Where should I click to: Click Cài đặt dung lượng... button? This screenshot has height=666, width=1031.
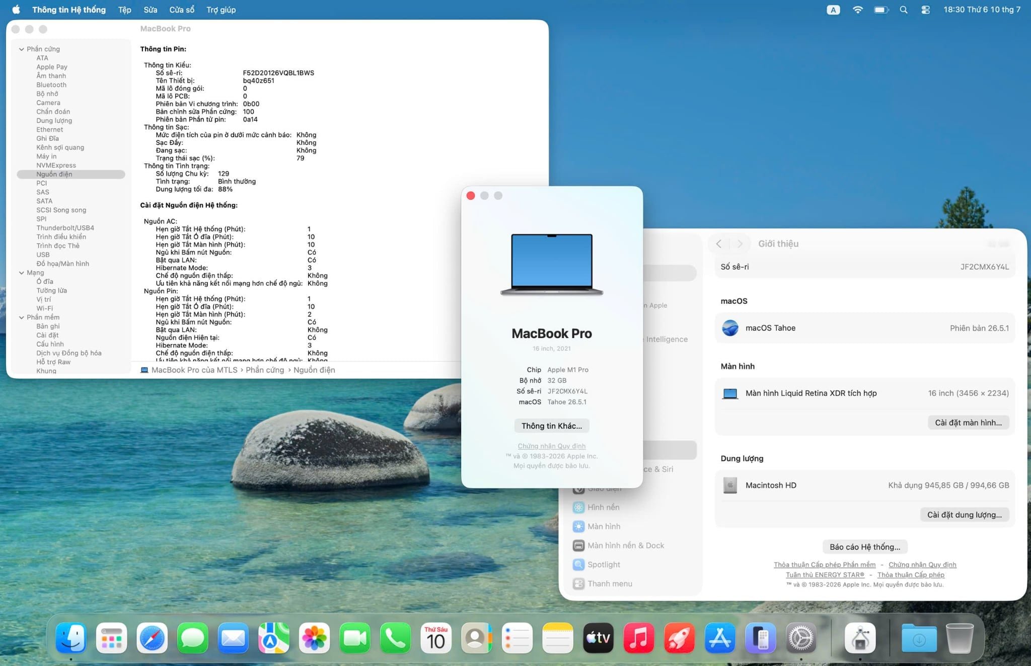point(965,515)
